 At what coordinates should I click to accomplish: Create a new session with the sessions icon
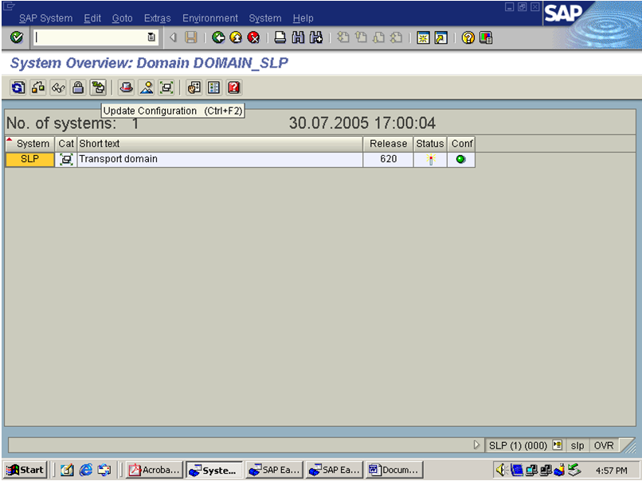click(x=423, y=37)
